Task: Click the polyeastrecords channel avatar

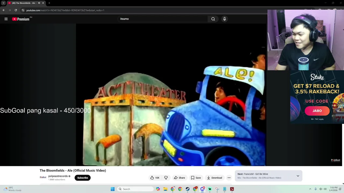Action: coord(43,177)
